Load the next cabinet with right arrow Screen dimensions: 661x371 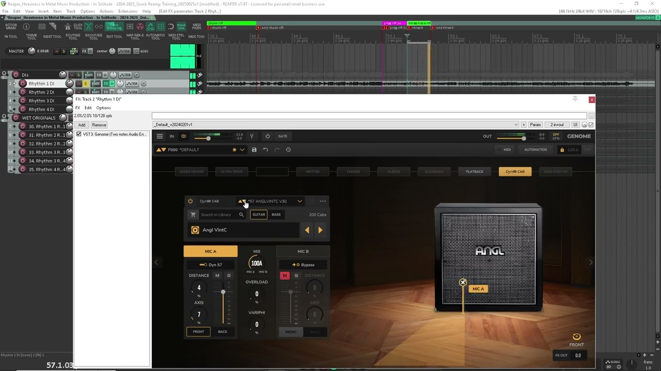(x=320, y=230)
